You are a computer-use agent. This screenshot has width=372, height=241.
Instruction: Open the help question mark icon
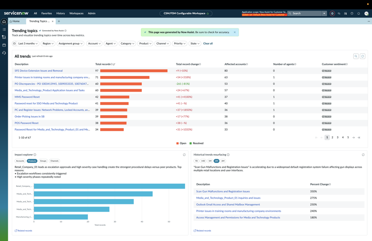point(352,14)
